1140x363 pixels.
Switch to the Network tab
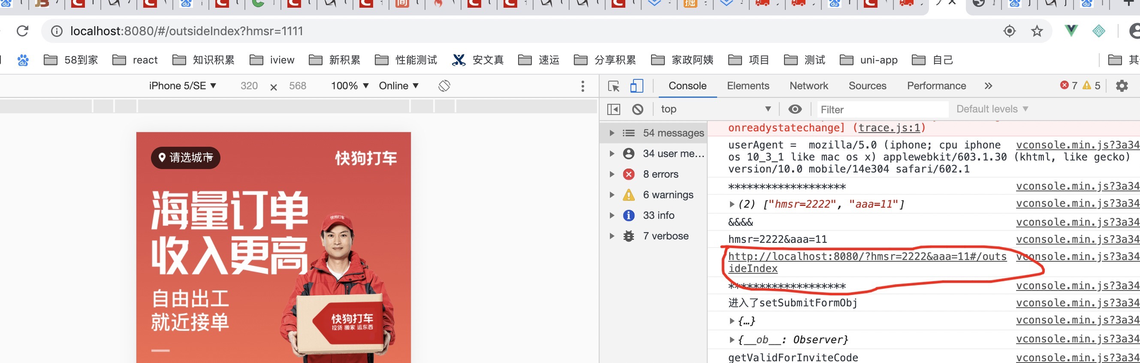coord(808,86)
